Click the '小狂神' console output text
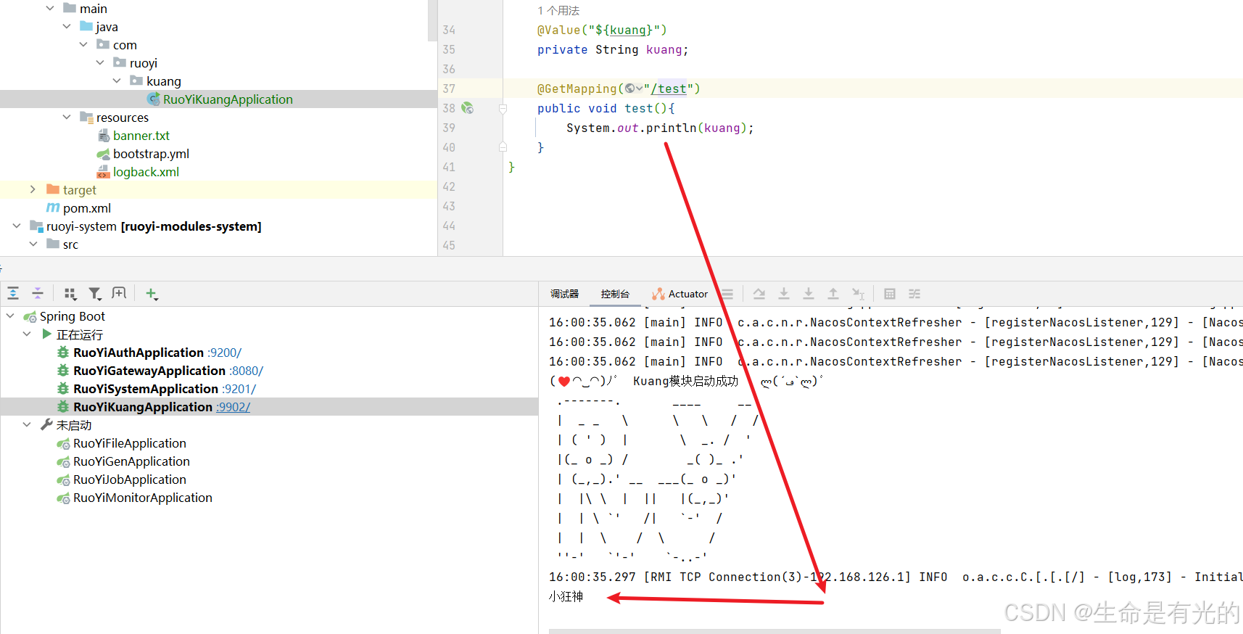Image resolution: width=1243 pixels, height=634 pixels. pos(566,596)
